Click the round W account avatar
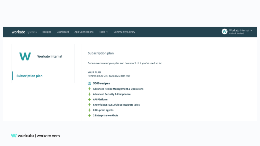The height and width of the screenshot is (146, 260). tap(224, 31)
